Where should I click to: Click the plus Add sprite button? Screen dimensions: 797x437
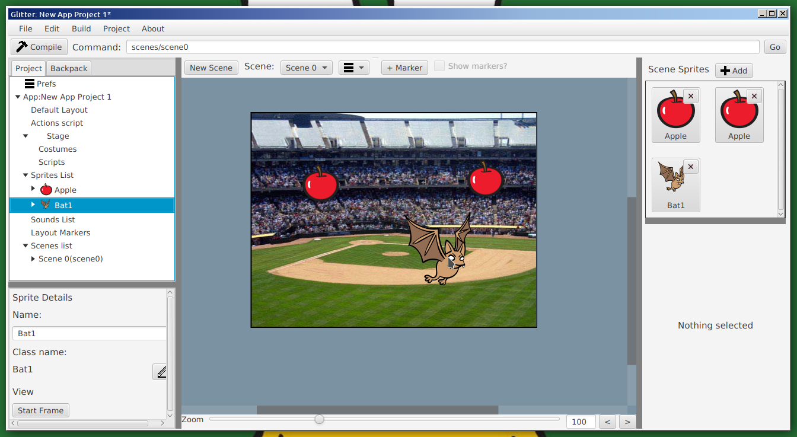[x=734, y=71]
